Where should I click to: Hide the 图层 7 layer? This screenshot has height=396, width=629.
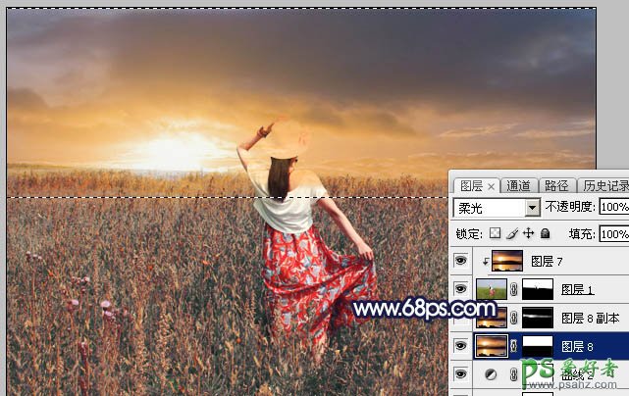pyautogui.click(x=461, y=262)
